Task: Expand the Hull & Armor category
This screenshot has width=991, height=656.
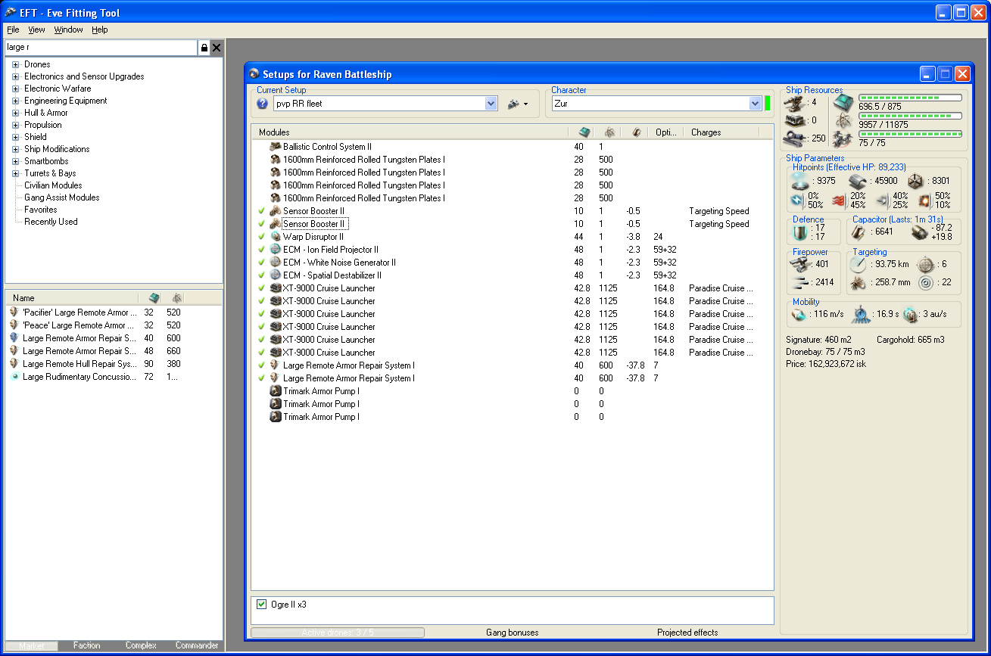Action: 15,113
